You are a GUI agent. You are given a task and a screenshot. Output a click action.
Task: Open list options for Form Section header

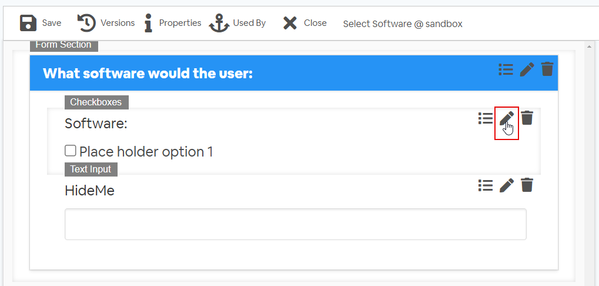click(506, 69)
